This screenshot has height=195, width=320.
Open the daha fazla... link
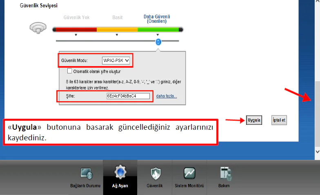167,96
